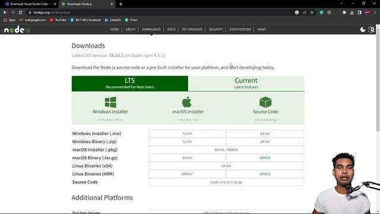Open the Grammarly extension icon
Image resolution: width=380 pixels, height=214 pixels.
pos(321,12)
